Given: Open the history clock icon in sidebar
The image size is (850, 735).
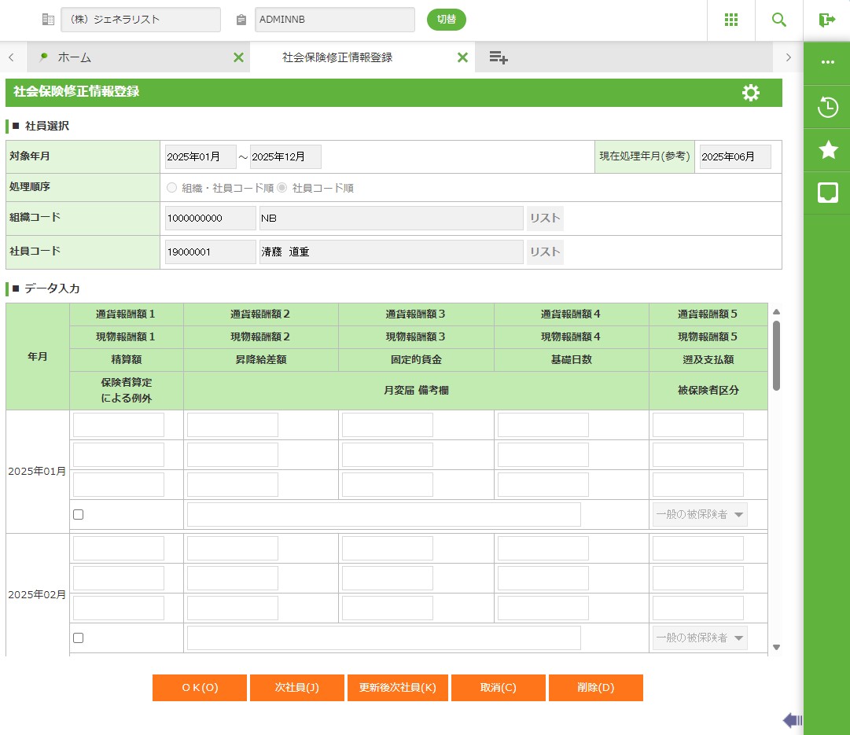Looking at the screenshot, I should [x=827, y=107].
